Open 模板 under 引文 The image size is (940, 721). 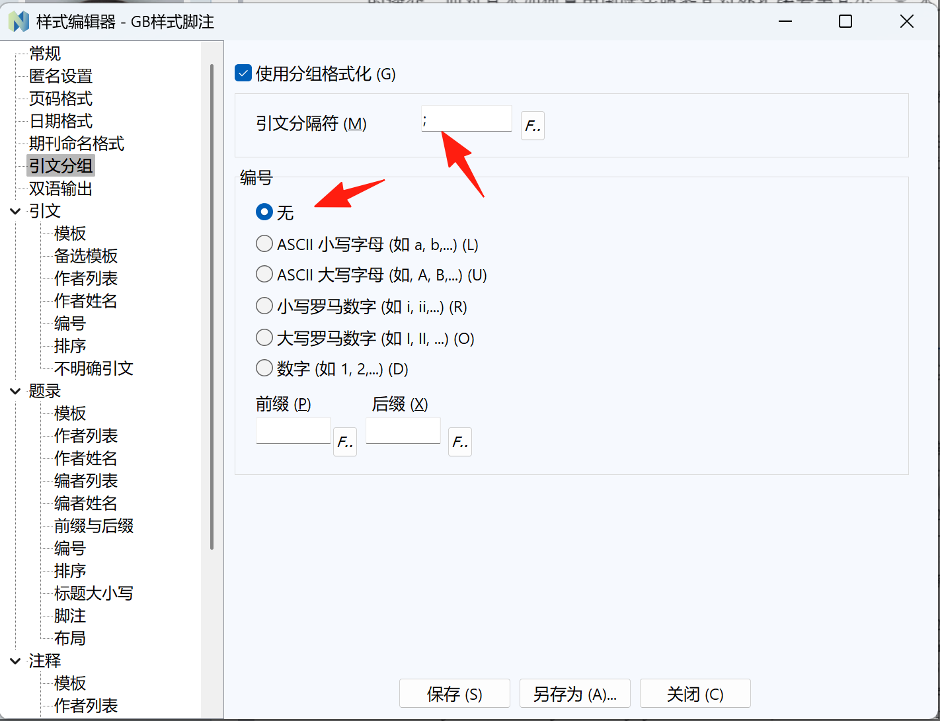[x=70, y=233]
